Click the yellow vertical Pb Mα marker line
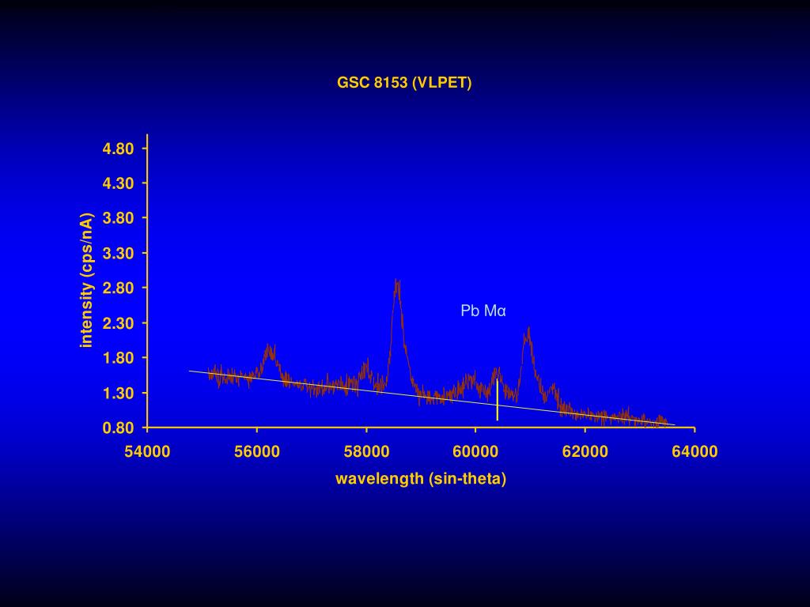The width and height of the screenshot is (810, 607). [497, 399]
